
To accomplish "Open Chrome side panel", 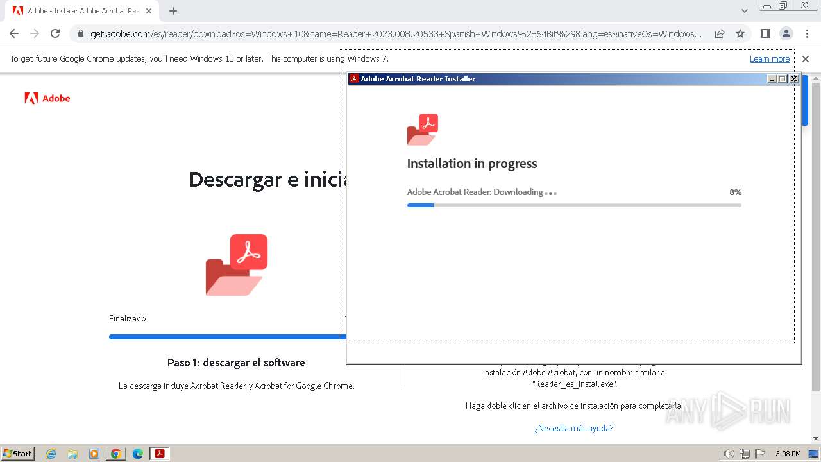I will tap(765, 33).
